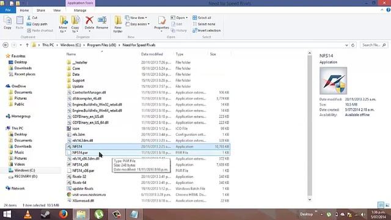Switch to the Manage ribbon tab

[x=80, y=10]
